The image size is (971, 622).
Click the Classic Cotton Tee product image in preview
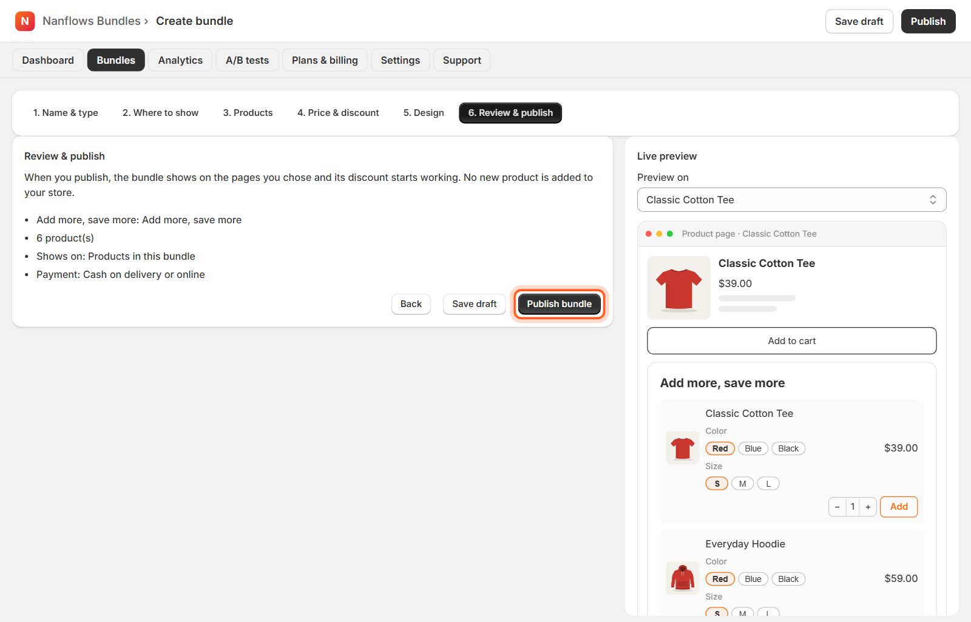click(x=678, y=288)
